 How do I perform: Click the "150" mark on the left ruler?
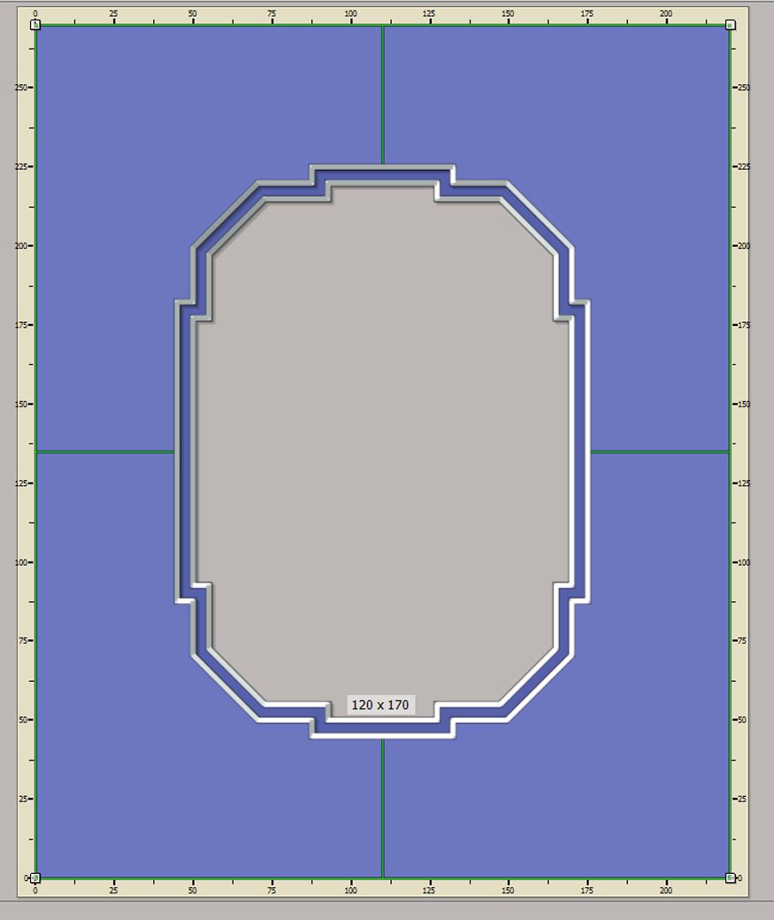pos(20,405)
